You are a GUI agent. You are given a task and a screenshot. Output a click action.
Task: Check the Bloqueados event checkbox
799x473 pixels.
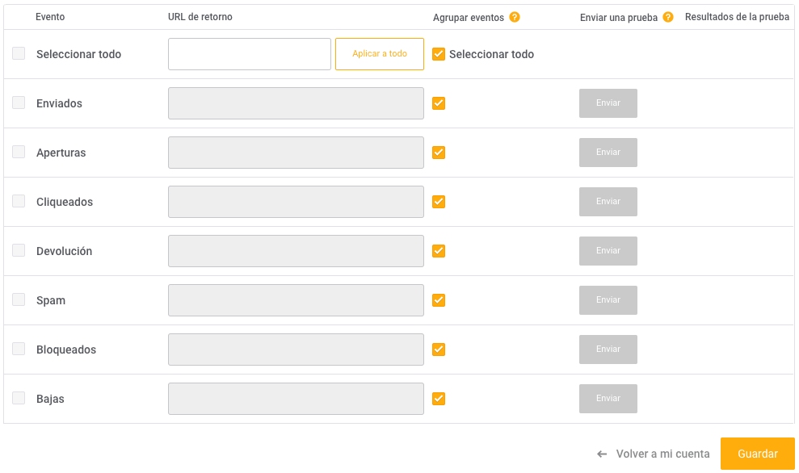click(19, 349)
